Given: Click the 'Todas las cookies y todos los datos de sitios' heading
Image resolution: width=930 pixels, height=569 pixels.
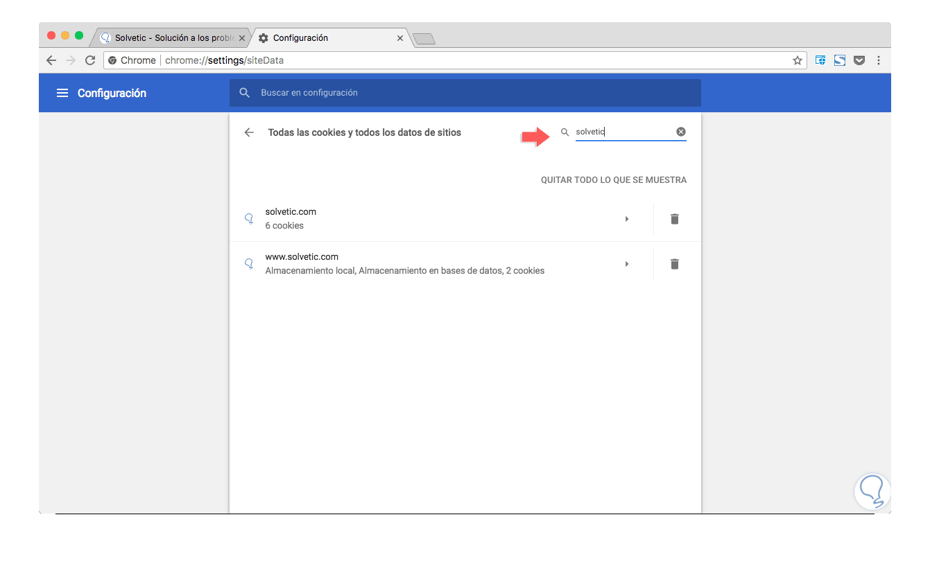Looking at the screenshot, I should click(x=365, y=132).
